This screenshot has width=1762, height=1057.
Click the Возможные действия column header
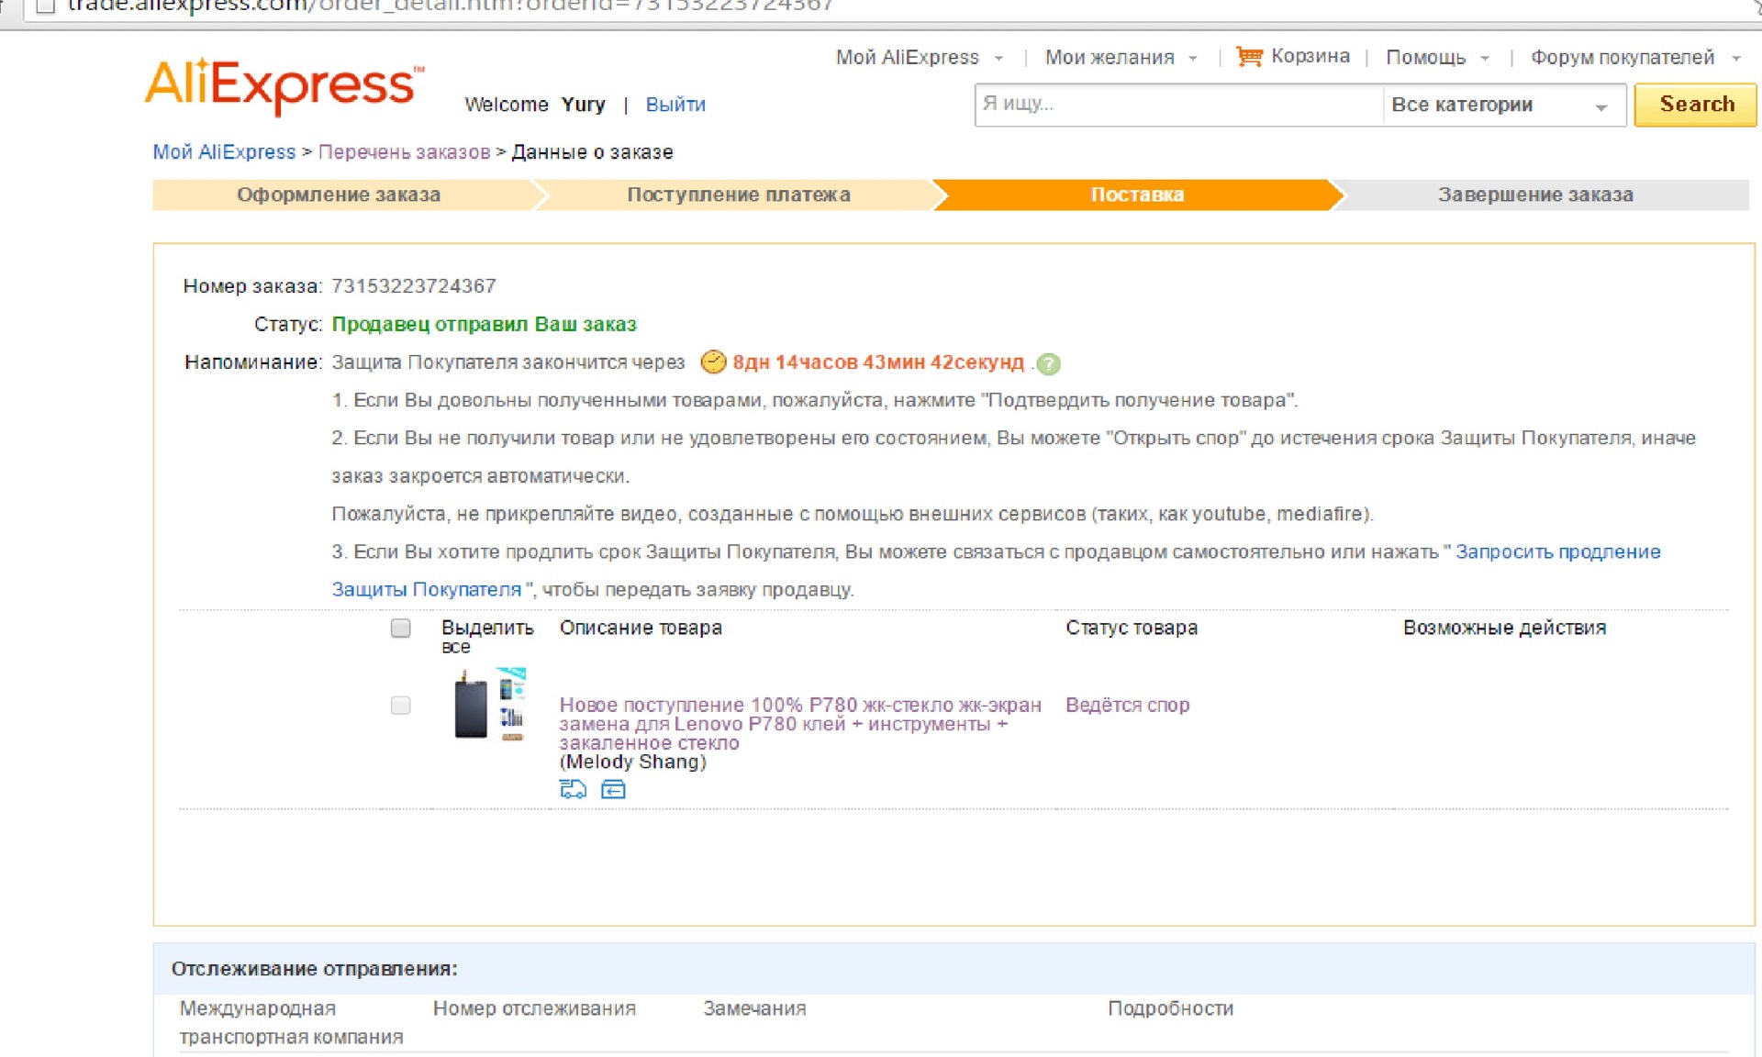1504,629
